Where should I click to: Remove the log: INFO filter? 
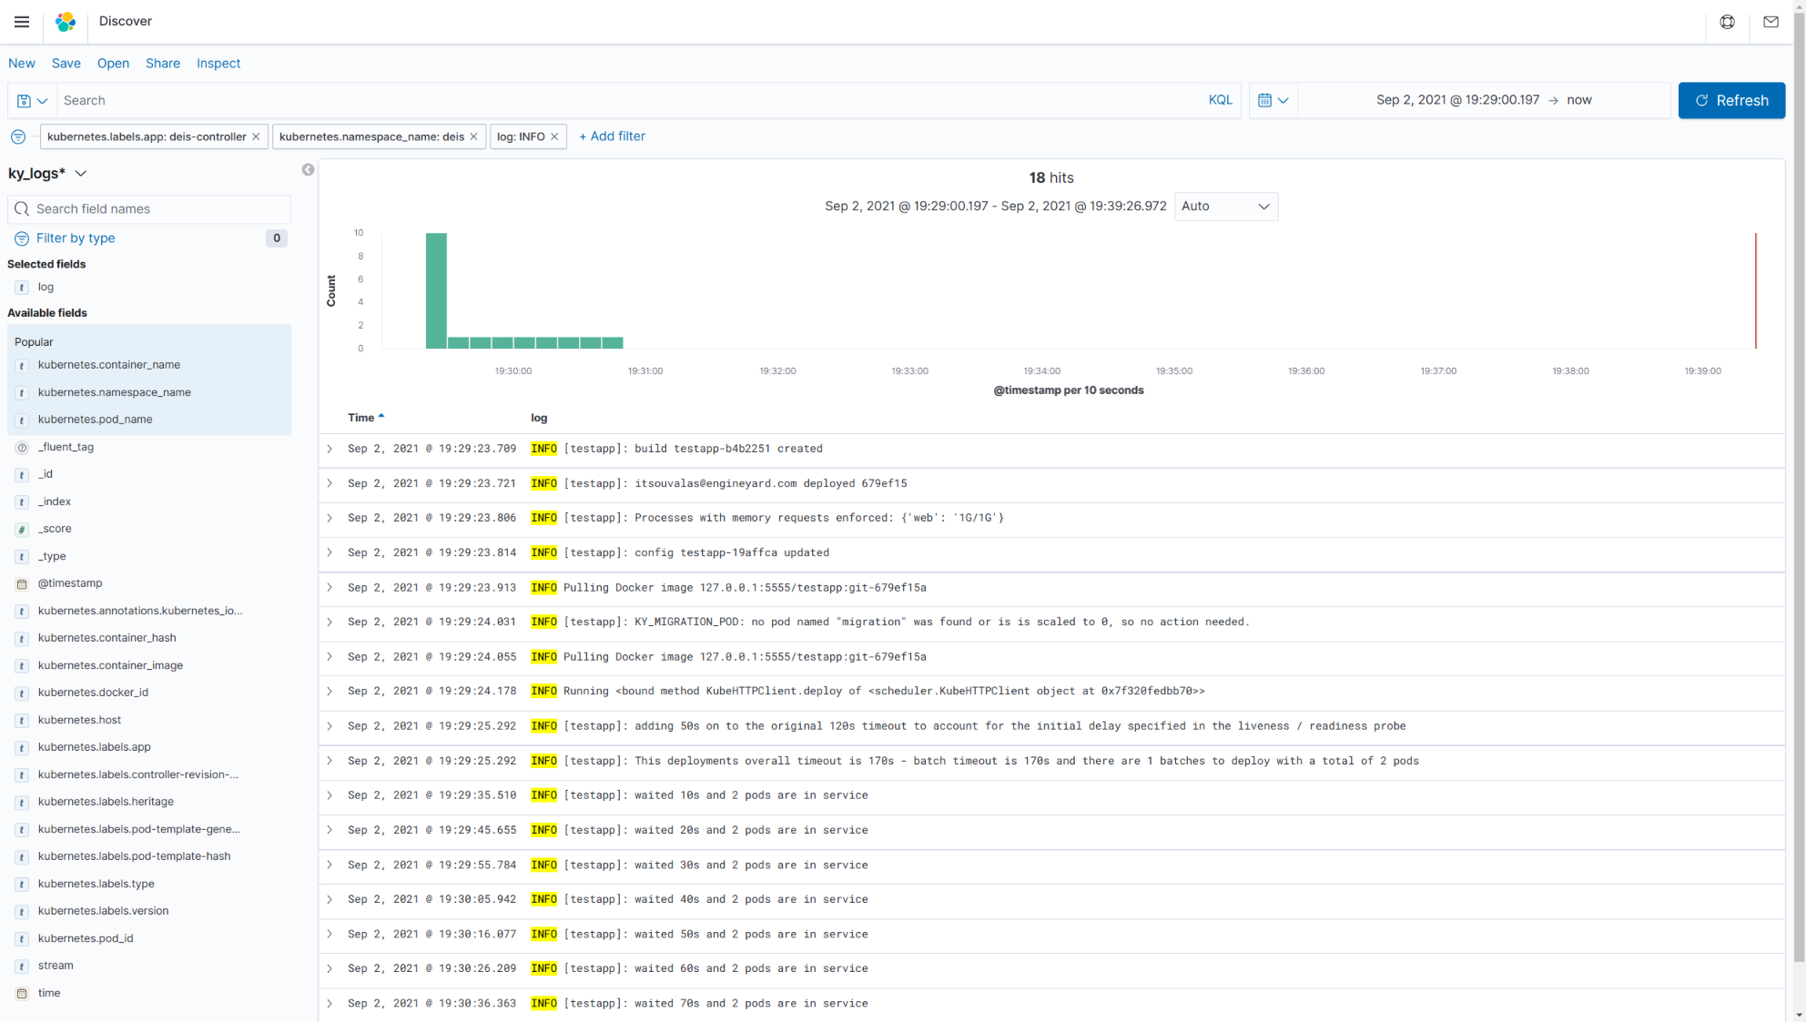tap(554, 137)
